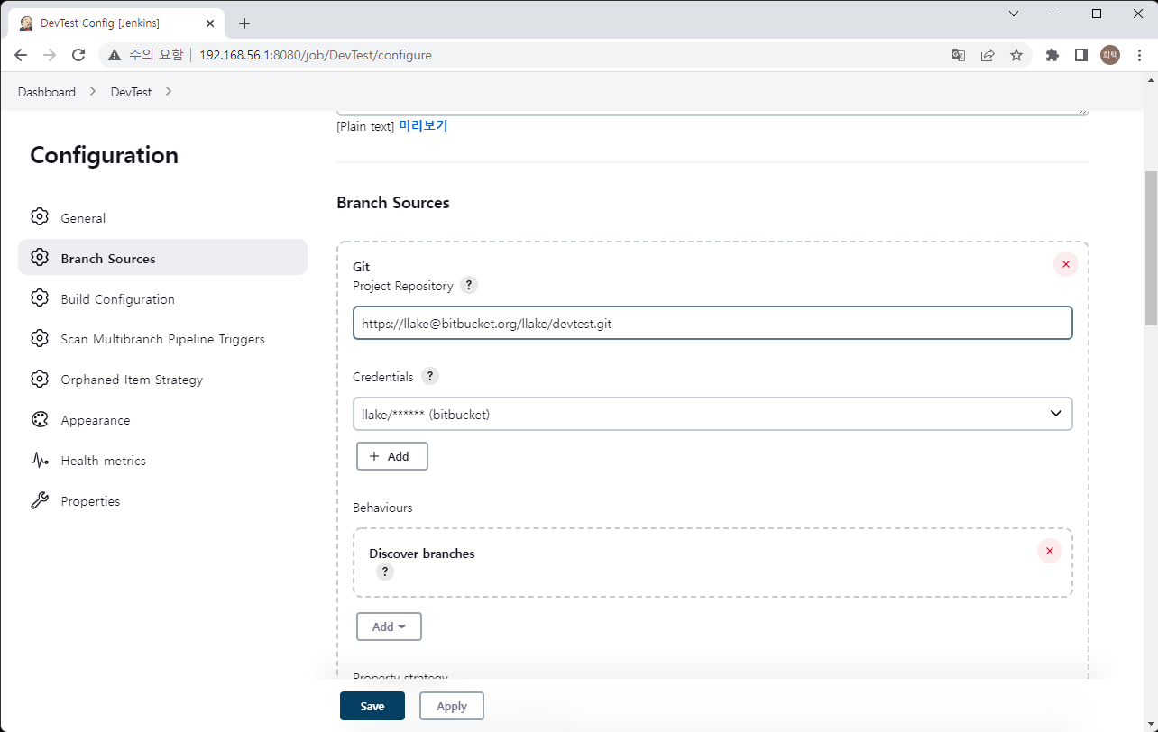This screenshot has height=732, width=1158.
Task: Go to Orphaned Item Strategy section
Action: (162, 380)
